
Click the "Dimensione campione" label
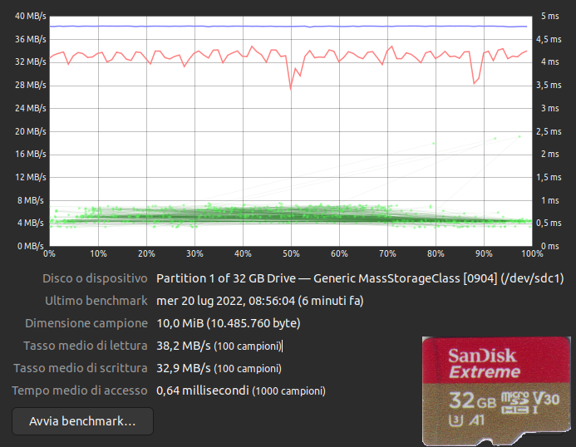[86, 323]
